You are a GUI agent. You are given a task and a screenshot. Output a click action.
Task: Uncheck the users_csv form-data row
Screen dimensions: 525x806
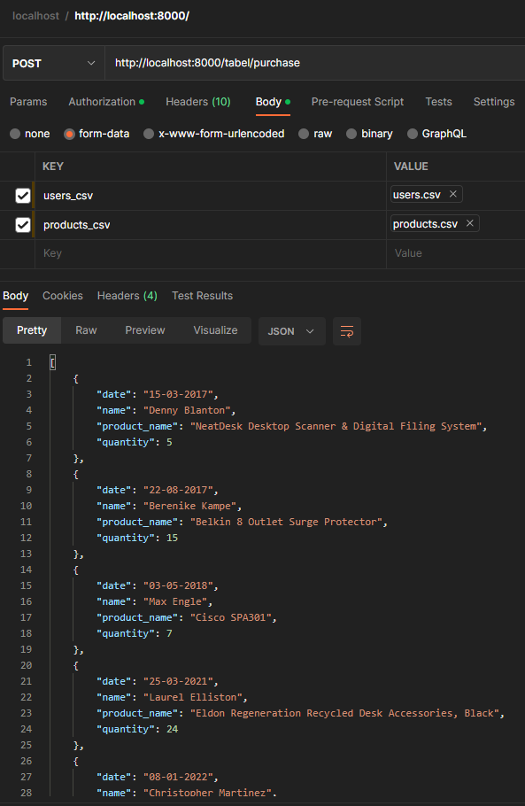tap(22, 195)
